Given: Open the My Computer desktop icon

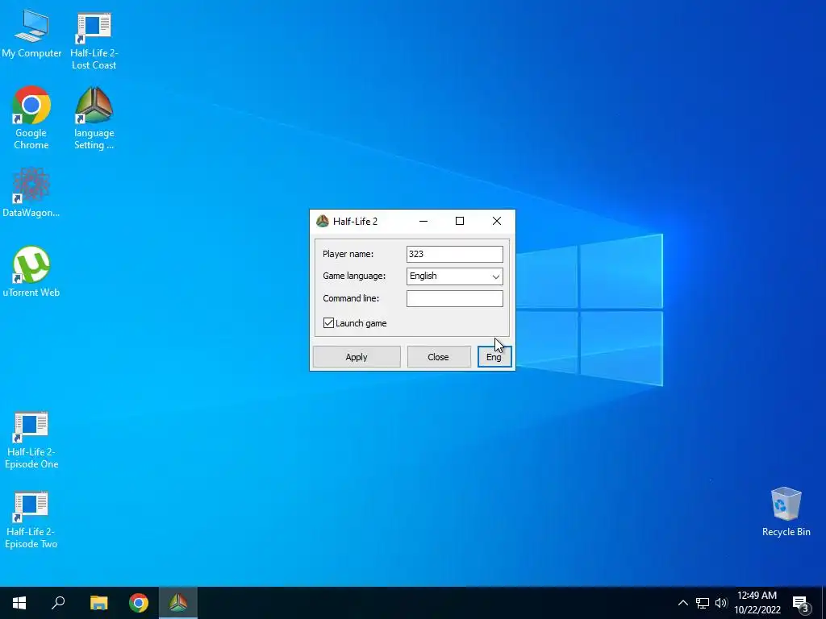Looking at the screenshot, I should pos(31,33).
